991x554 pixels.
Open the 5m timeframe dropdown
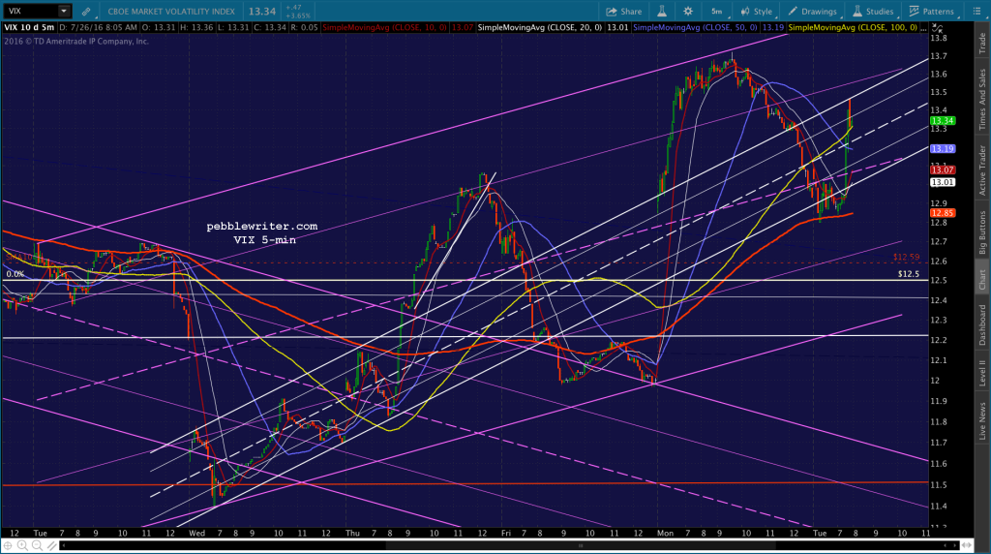pyautogui.click(x=717, y=12)
